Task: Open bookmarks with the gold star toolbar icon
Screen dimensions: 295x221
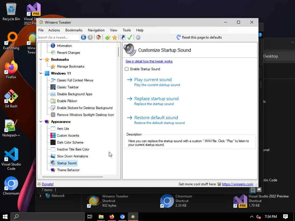Action: click(115, 37)
